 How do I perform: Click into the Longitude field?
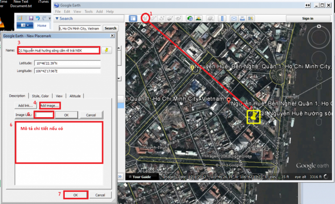67,71
